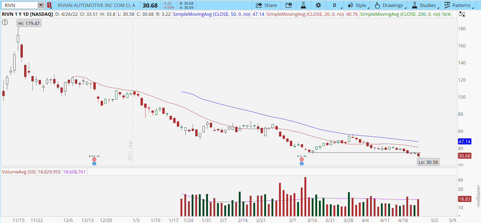Click the 100 price axis label
Screen dimensions: 481x223
462,97
